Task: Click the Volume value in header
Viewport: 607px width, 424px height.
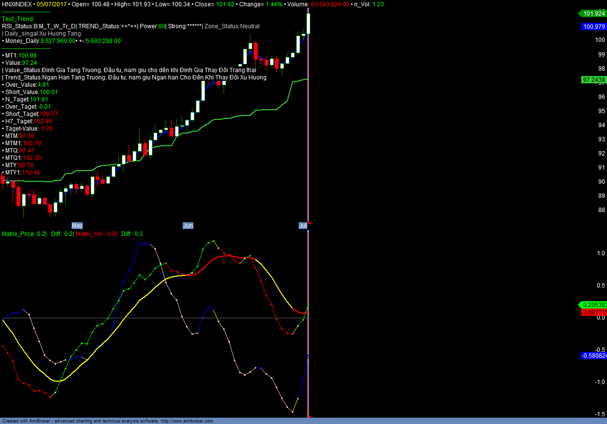Action: point(329,4)
